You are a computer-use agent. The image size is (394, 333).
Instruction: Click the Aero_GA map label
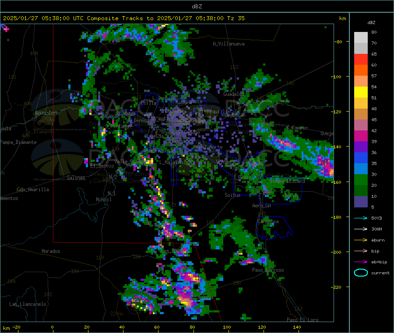[x=262, y=206]
